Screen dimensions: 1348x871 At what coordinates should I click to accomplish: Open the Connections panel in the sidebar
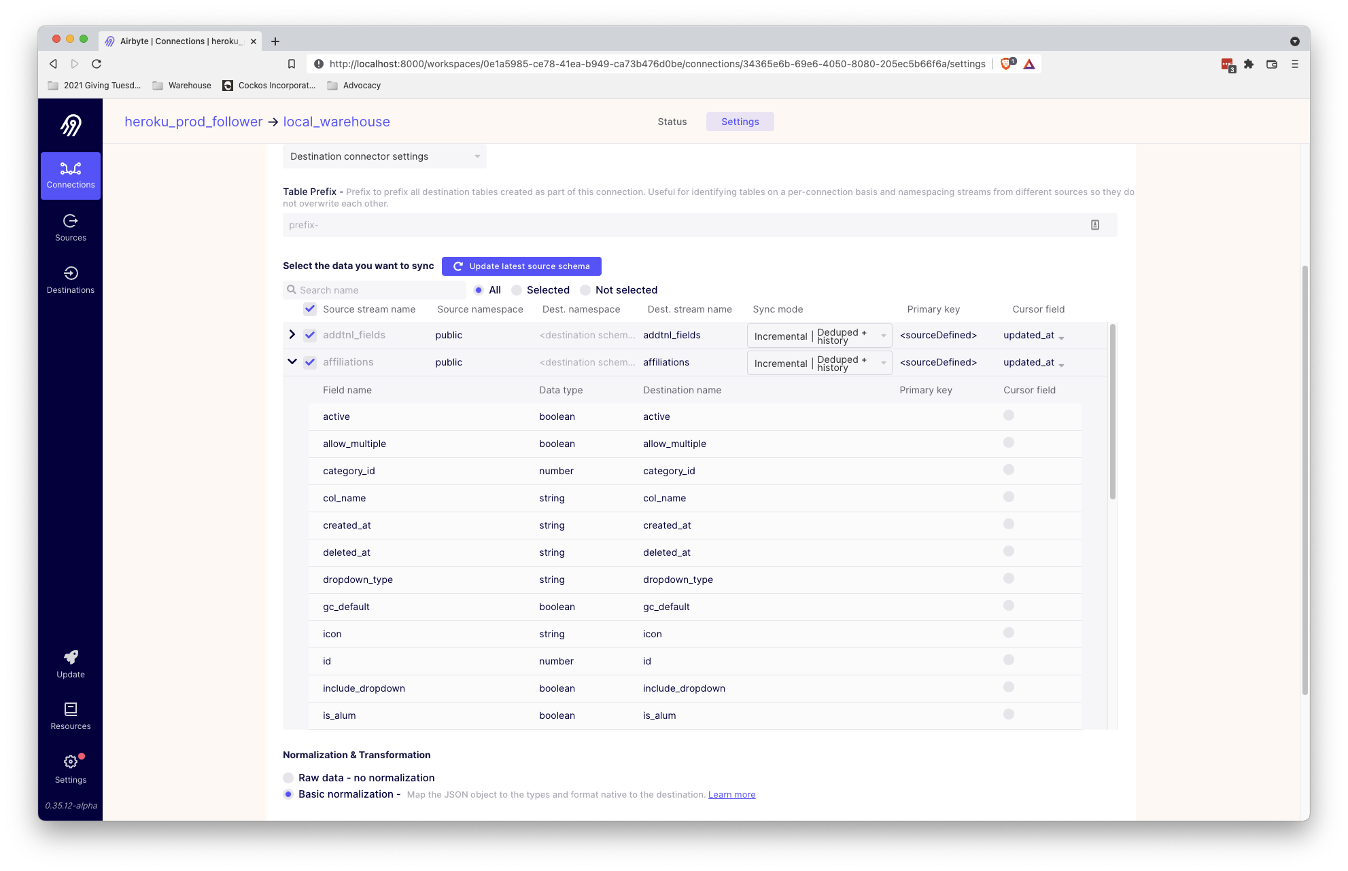point(70,175)
